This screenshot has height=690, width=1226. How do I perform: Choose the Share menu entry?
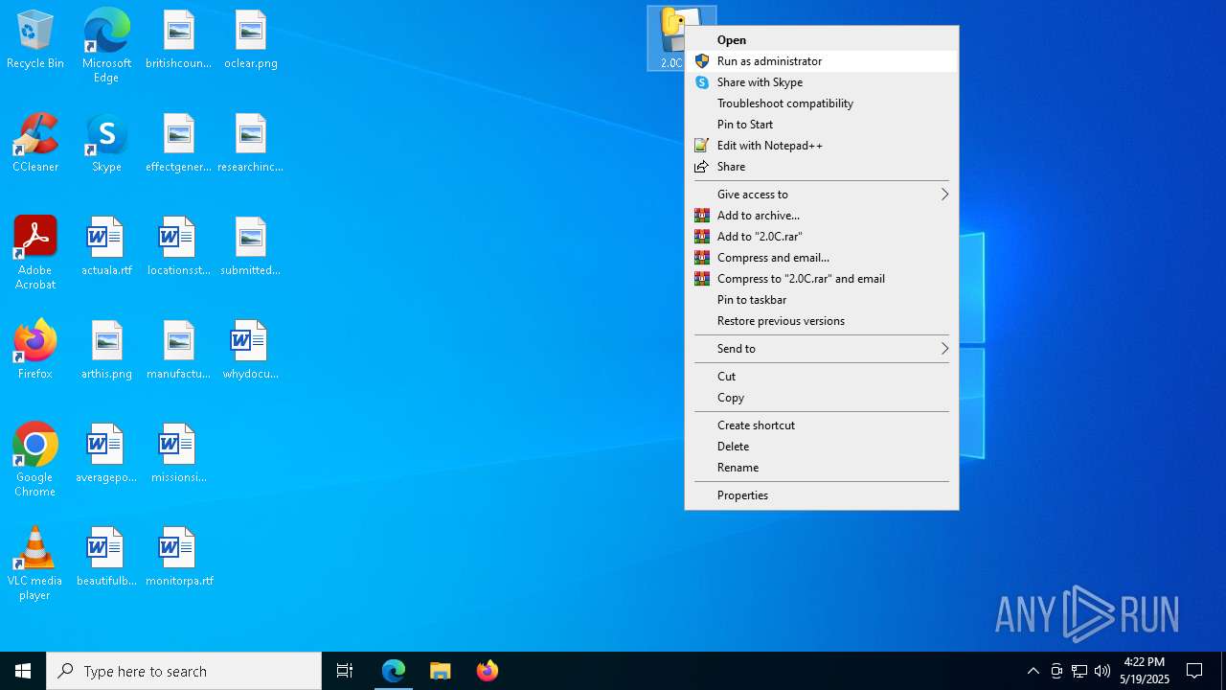(822, 167)
